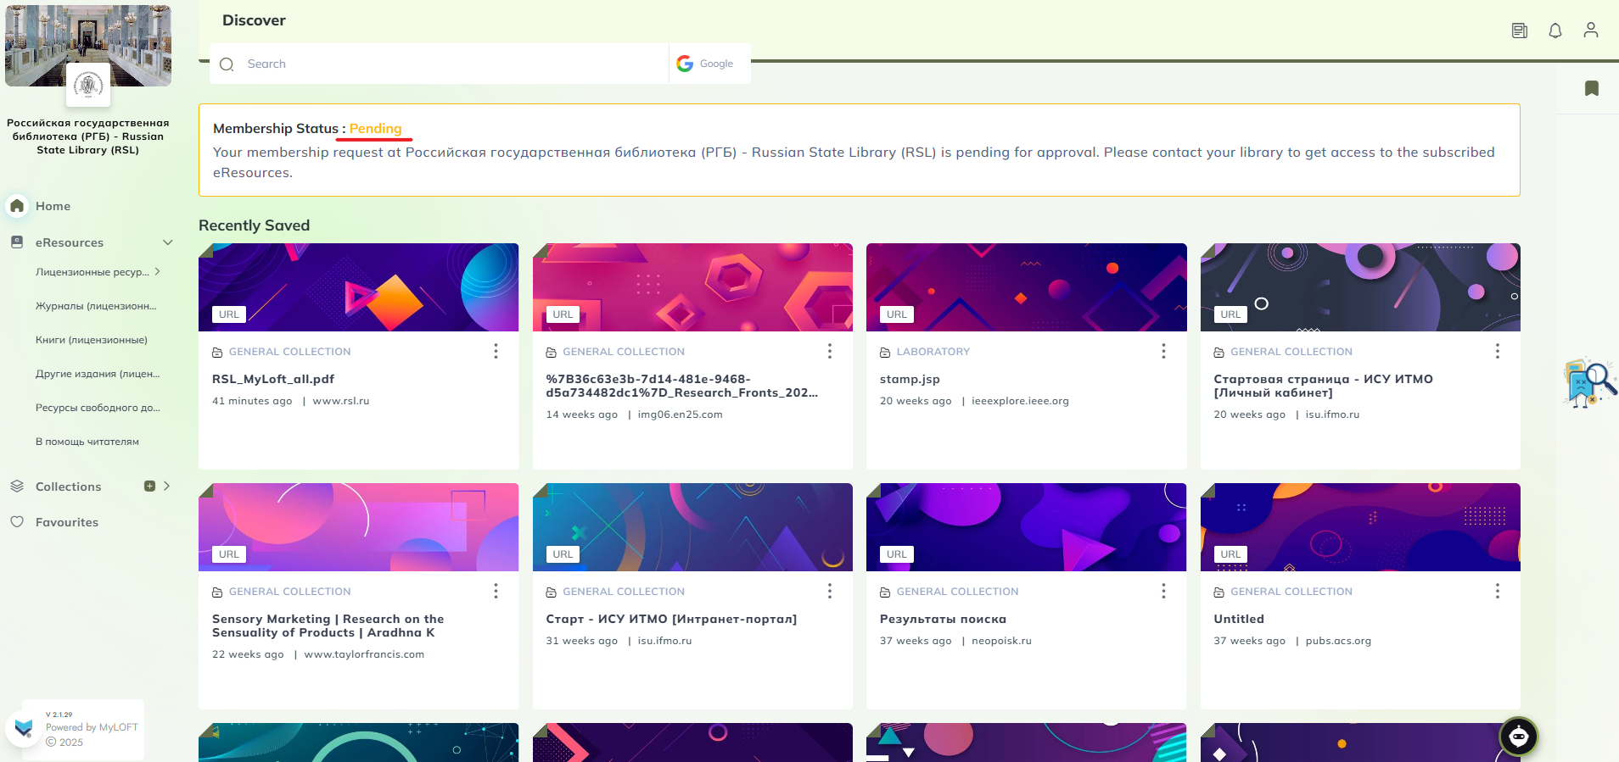This screenshot has height=762, width=1619.
Task: Click the library emblem logo
Action: click(88, 85)
